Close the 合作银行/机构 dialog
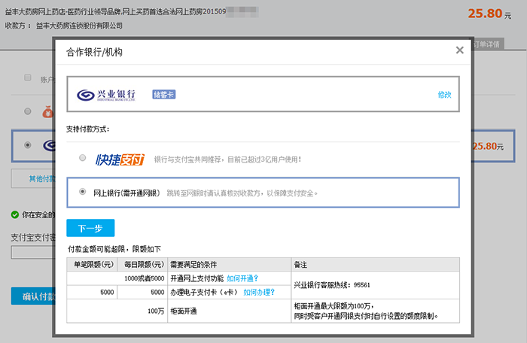The height and width of the screenshot is (343, 527). [459, 50]
